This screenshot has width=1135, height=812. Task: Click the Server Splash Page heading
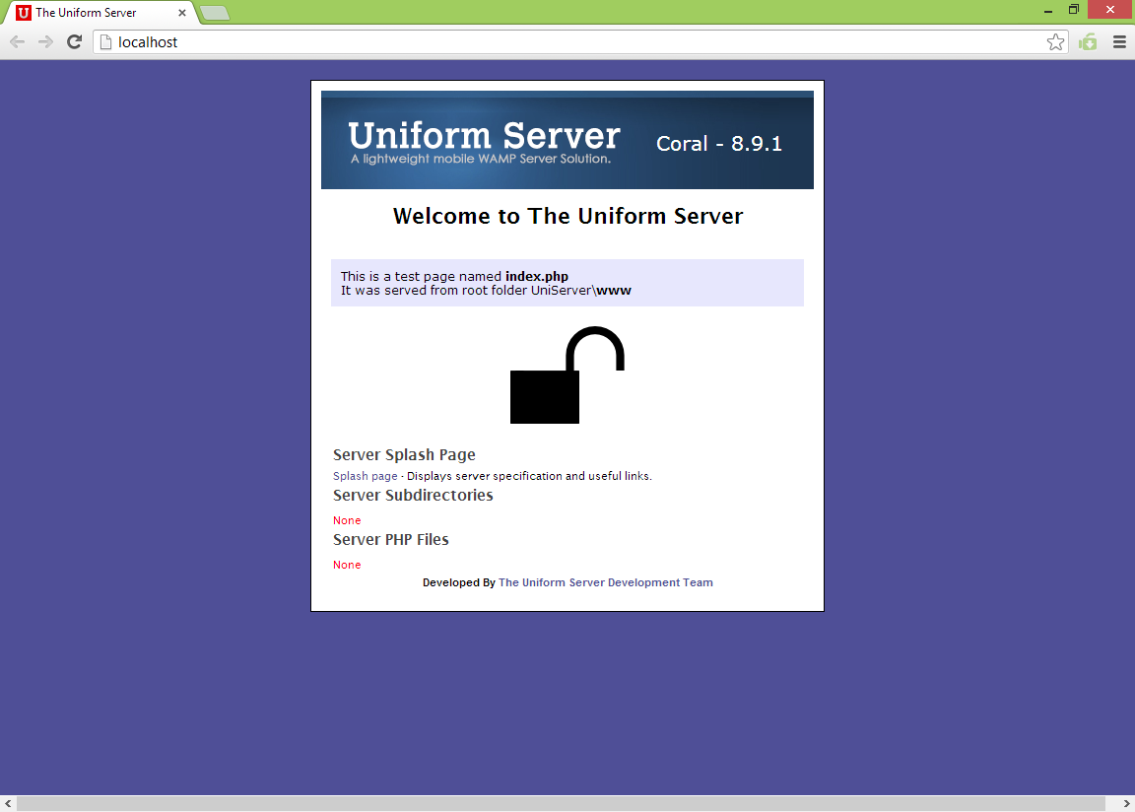404,454
